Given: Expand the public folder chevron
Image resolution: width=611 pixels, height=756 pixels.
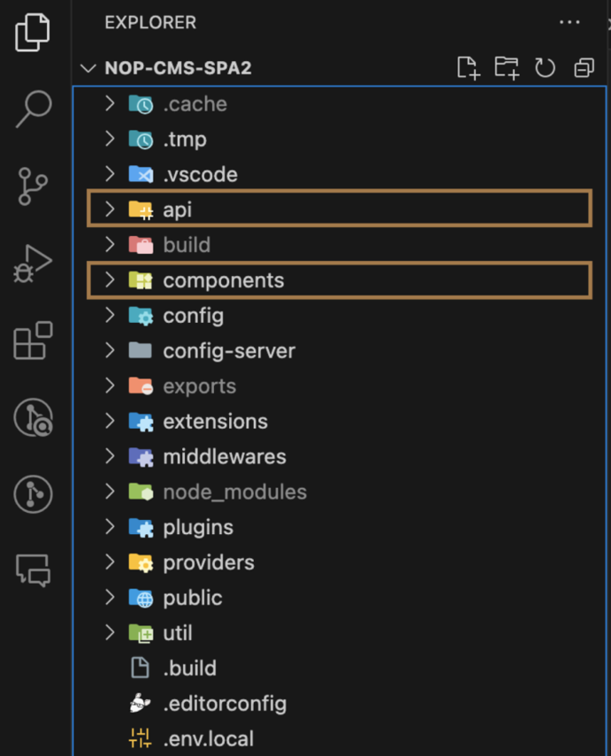Looking at the screenshot, I should (x=110, y=597).
